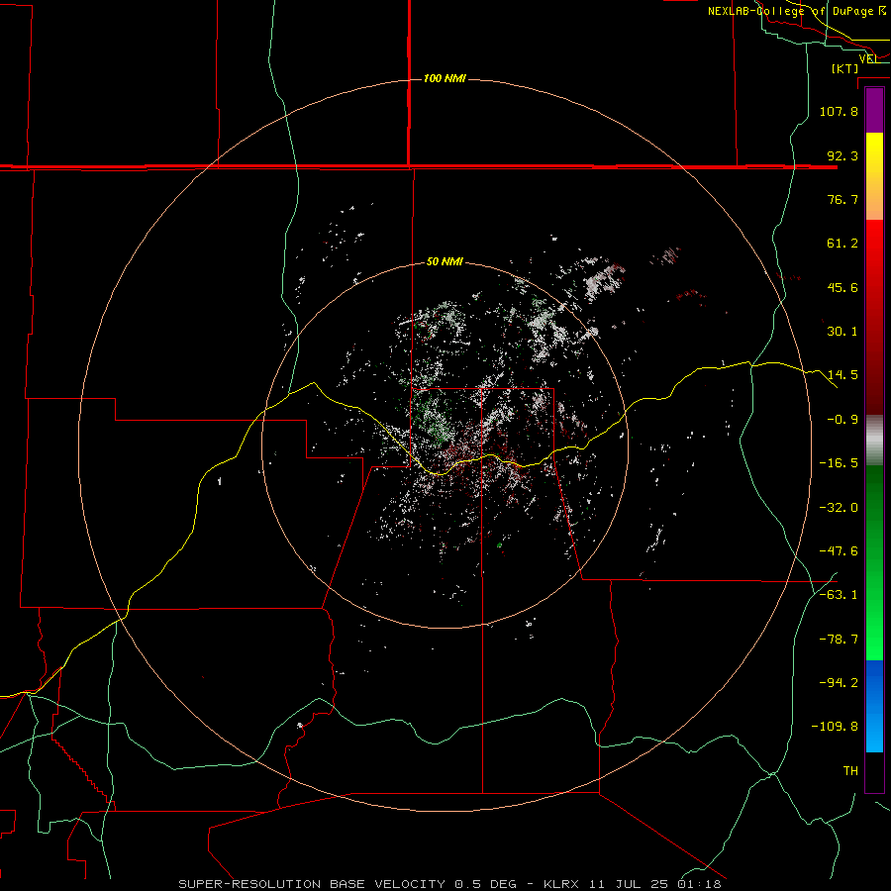Viewport: 891px width, 891px height.
Task: Click the -63.1 velocity scale value
Action: pyautogui.click(x=839, y=595)
